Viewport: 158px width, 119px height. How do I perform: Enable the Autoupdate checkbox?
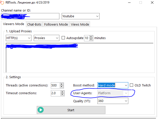click(63, 38)
